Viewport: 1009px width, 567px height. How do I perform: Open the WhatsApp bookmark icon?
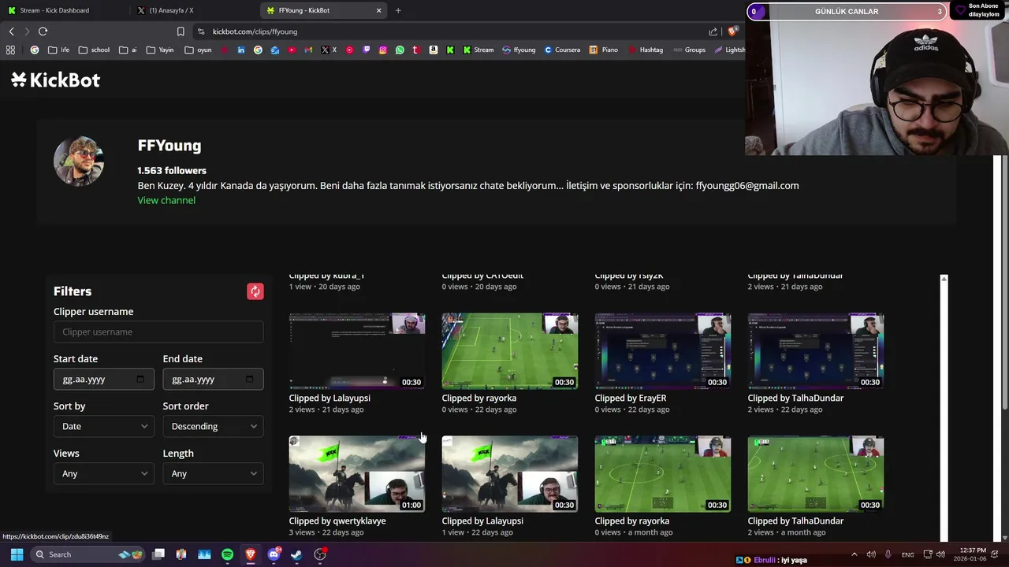coord(400,50)
